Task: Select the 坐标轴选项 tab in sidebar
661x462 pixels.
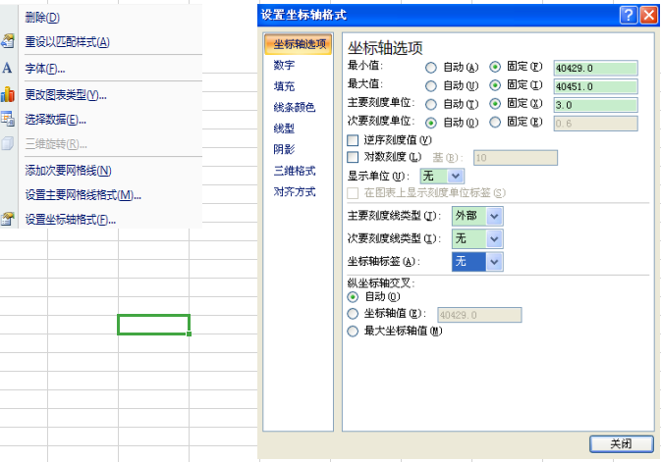Action: [299, 44]
